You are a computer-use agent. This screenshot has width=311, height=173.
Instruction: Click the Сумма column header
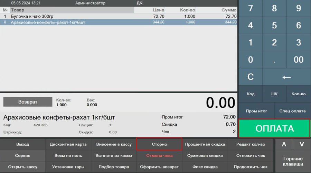[x=217, y=10]
